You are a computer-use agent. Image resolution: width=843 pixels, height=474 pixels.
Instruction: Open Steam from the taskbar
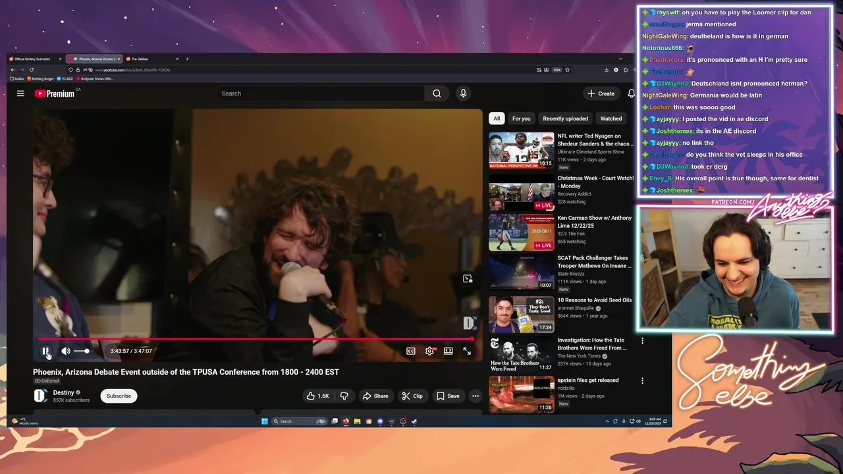coord(414,421)
